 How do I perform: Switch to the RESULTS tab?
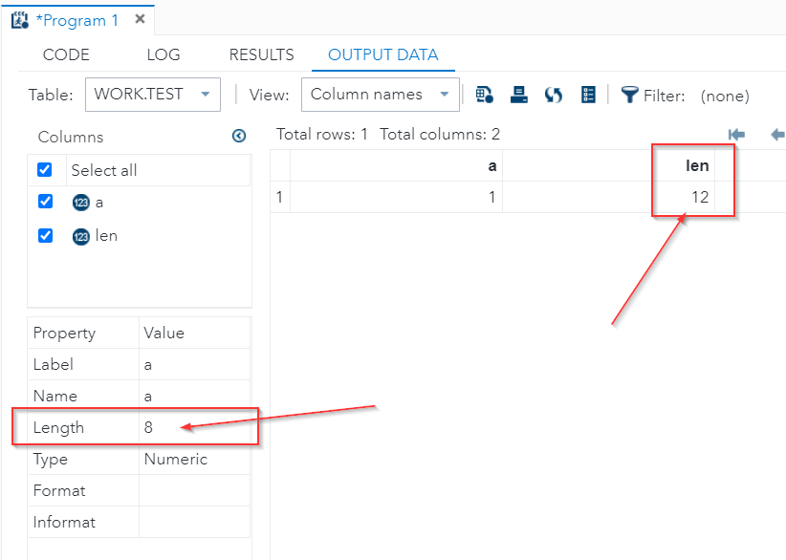pos(261,54)
